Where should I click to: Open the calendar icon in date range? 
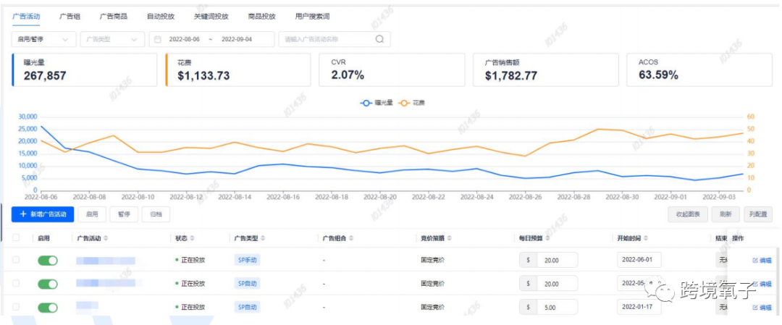[x=158, y=39]
